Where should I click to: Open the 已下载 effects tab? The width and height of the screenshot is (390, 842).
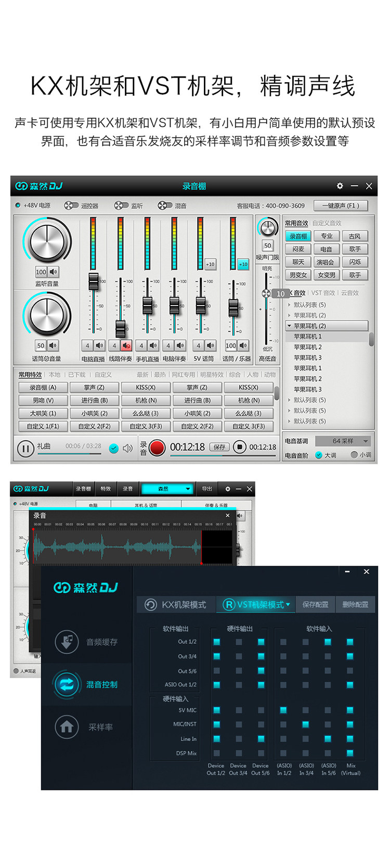coord(77,375)
